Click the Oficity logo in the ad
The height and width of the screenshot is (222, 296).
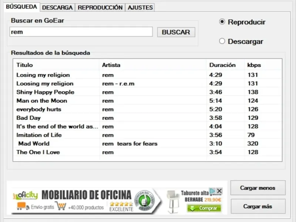tap(26, 195)
